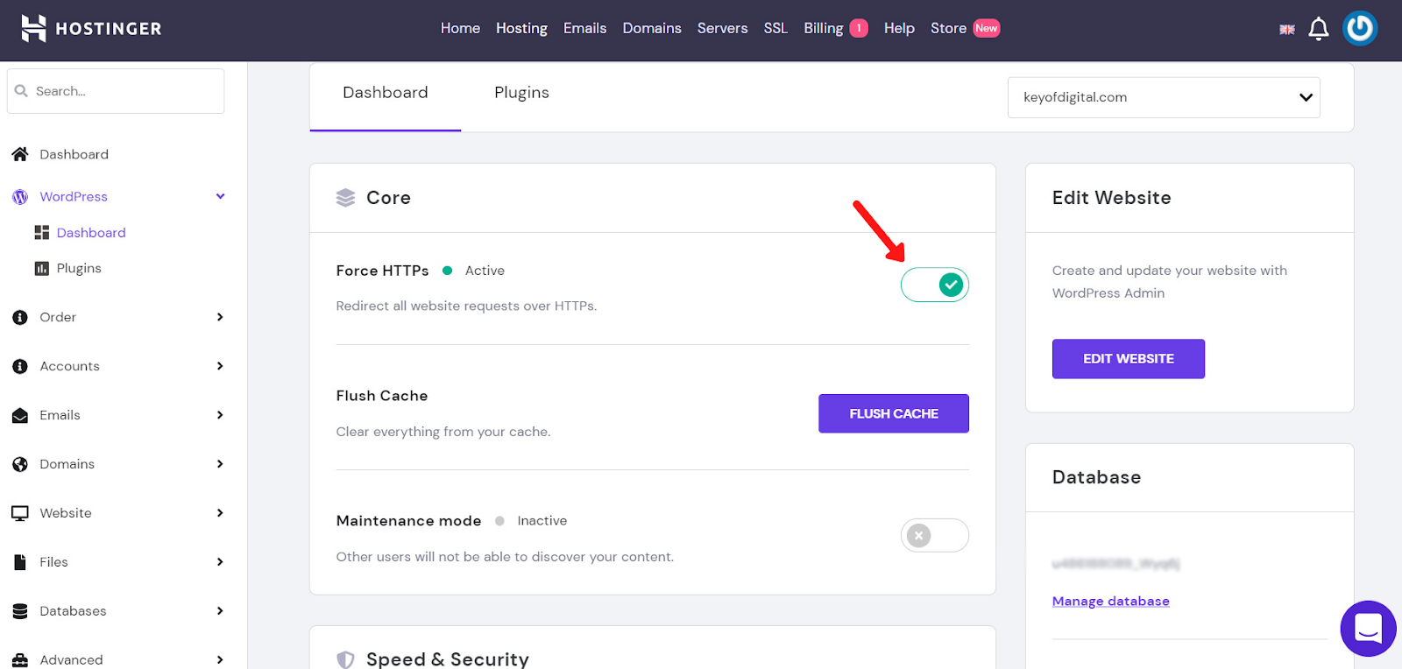Enable the Maintenance mode toggle

(x=935, y=535)
